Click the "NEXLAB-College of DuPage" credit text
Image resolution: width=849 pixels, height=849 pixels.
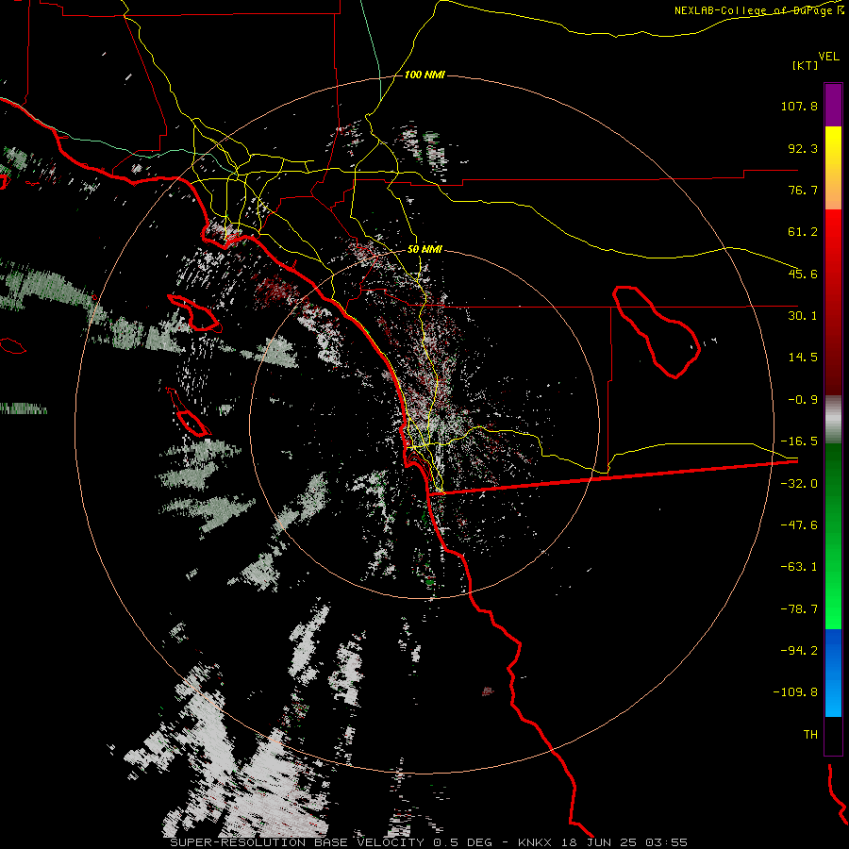[753, 10]
